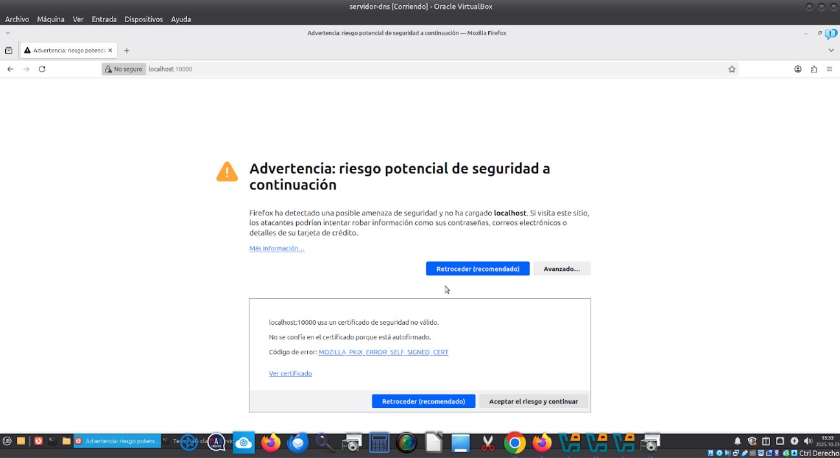Click the MOZILLA_PKIX_ERROR_SELF_SIGNED_CERT error code link
The image size is (840, 458).
383,352
